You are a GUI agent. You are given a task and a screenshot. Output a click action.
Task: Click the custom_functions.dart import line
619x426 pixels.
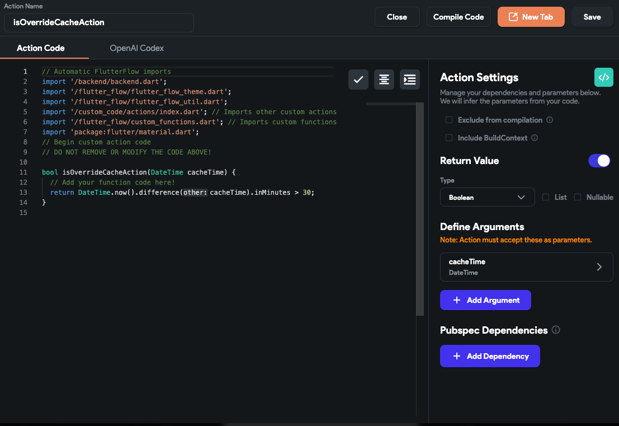(189, 121)
